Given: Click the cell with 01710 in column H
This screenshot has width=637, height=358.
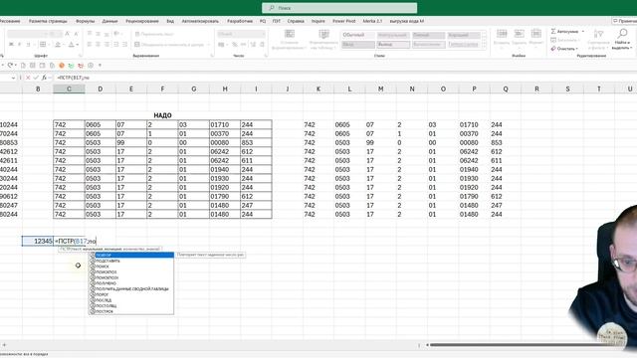Looking at the screenshot, I should click(x=225, y=124).
